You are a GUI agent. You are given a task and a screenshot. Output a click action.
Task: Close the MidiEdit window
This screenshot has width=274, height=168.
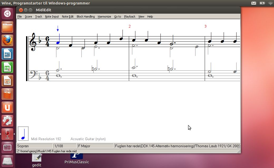tap(21, 10)
